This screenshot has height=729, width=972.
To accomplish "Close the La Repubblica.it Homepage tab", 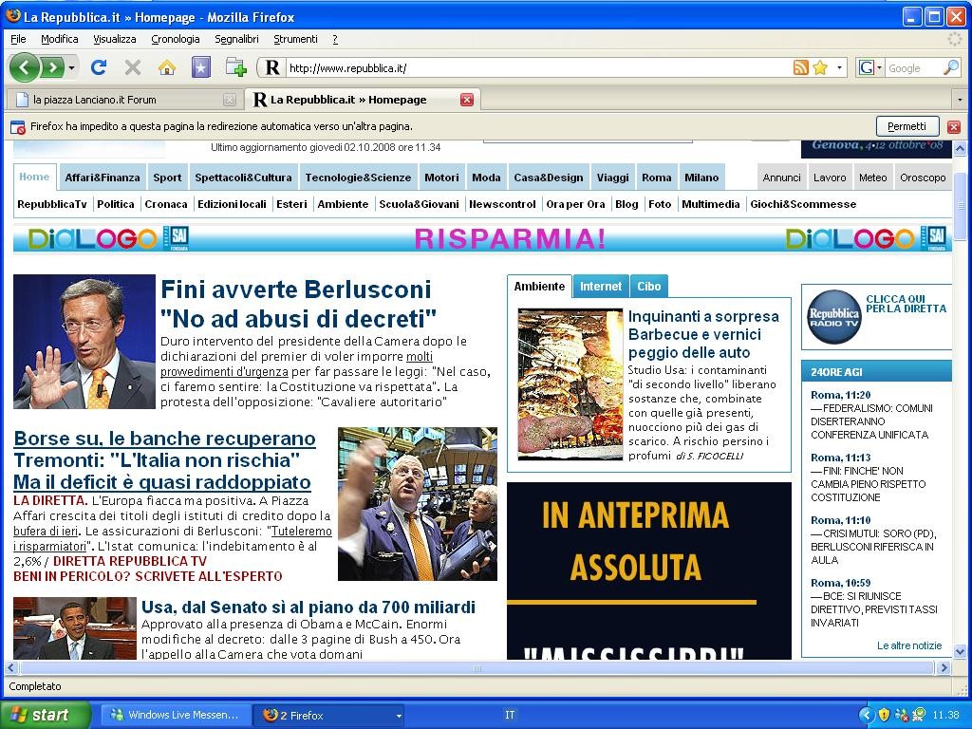I will click(x=467, y=99).
